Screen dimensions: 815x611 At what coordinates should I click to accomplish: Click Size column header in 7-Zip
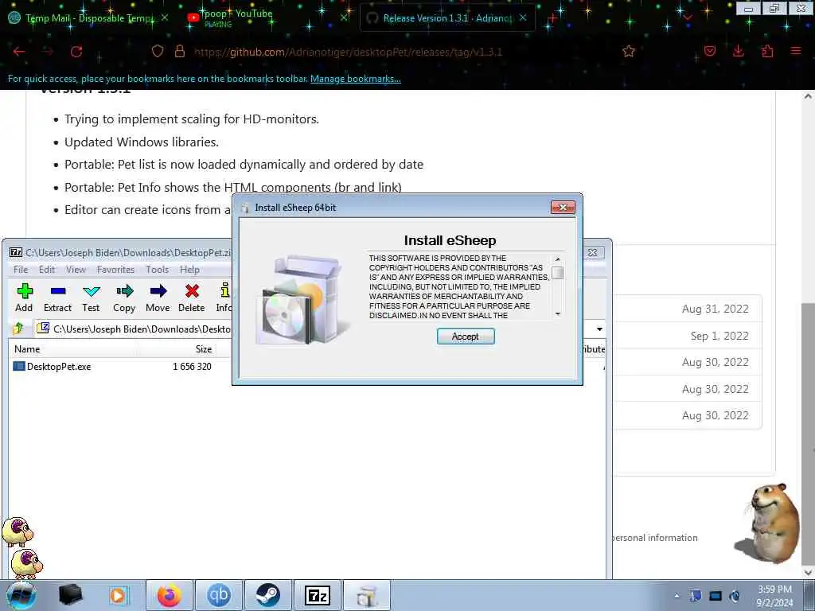point(203,349)
